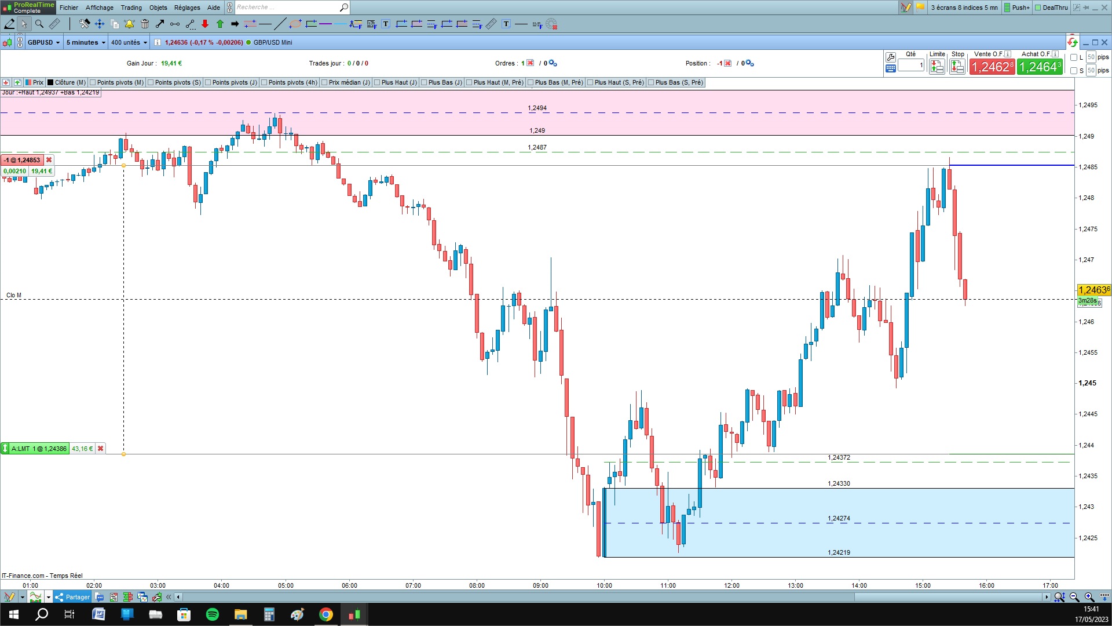Click the trash delete objects icon
This screenshot has width=1112, height=626.
[x=145, y=24]
